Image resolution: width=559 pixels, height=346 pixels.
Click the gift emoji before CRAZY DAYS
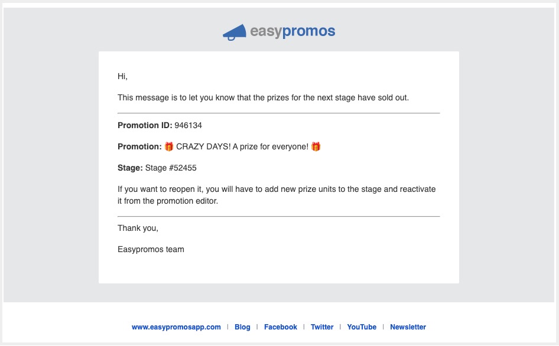(x=168, y=146)
